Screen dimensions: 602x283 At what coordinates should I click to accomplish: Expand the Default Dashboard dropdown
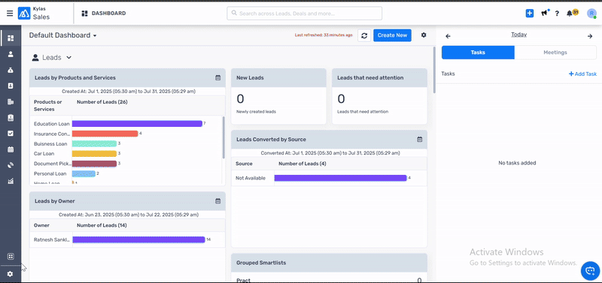pyautogui.click(x=63, y=35)
